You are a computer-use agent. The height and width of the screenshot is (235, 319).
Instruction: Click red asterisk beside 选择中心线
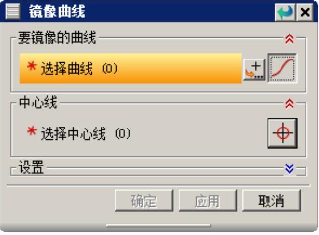32,131
